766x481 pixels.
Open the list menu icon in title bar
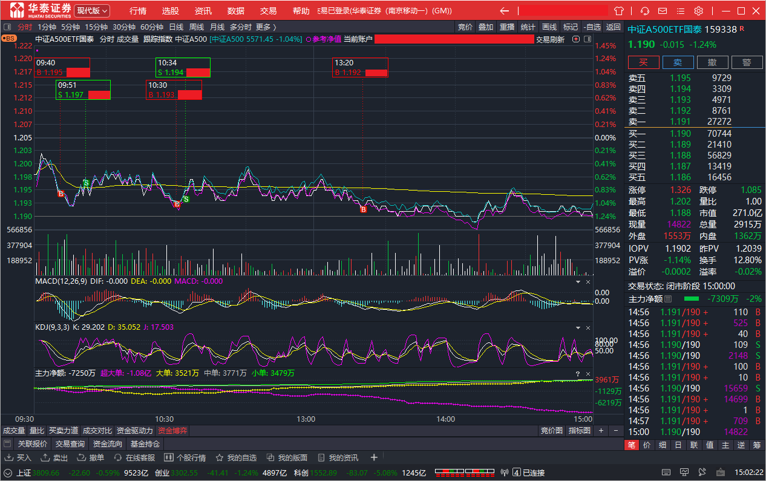point(681,11)
